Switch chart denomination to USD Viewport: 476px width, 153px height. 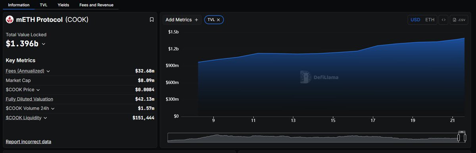[415, 20]
